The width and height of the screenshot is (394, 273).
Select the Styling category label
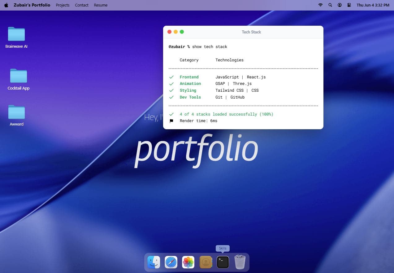click(188, 90)
